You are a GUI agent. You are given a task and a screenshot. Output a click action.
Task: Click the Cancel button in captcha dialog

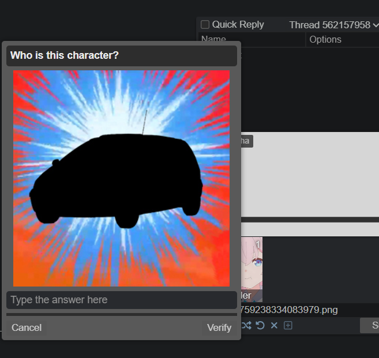[x=27, y=327]
